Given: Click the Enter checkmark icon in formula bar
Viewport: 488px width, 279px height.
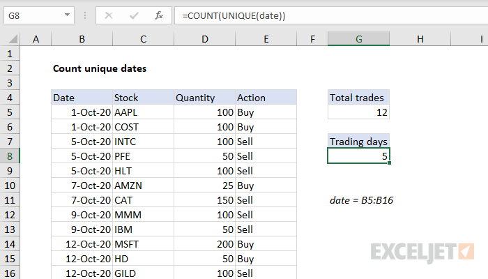Looking at the screenshot, I should pos(134,15).
